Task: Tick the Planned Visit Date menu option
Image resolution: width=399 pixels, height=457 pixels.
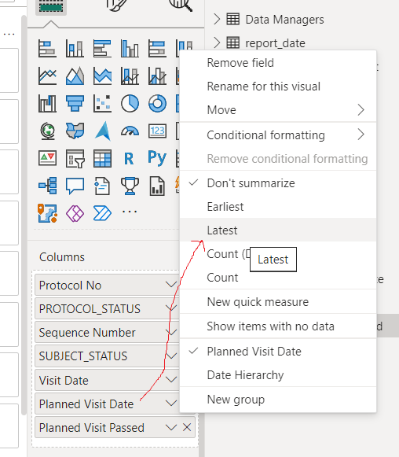Action: (x=254, y=352)
